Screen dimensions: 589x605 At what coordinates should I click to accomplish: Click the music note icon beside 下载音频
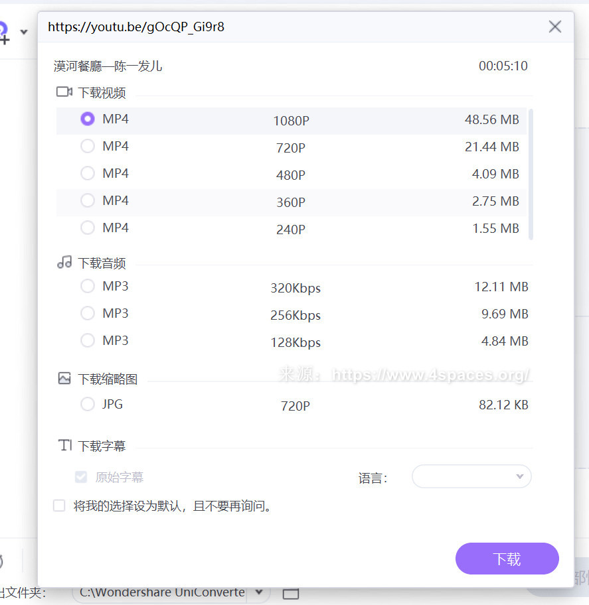pos(64,263)
